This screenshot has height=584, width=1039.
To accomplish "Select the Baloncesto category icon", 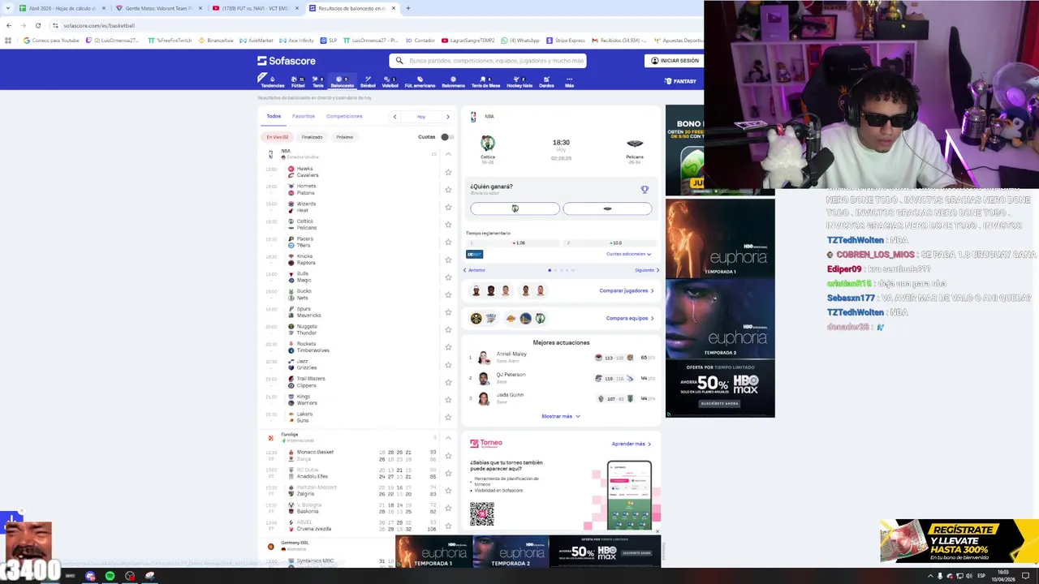I will tap(343, 81).
